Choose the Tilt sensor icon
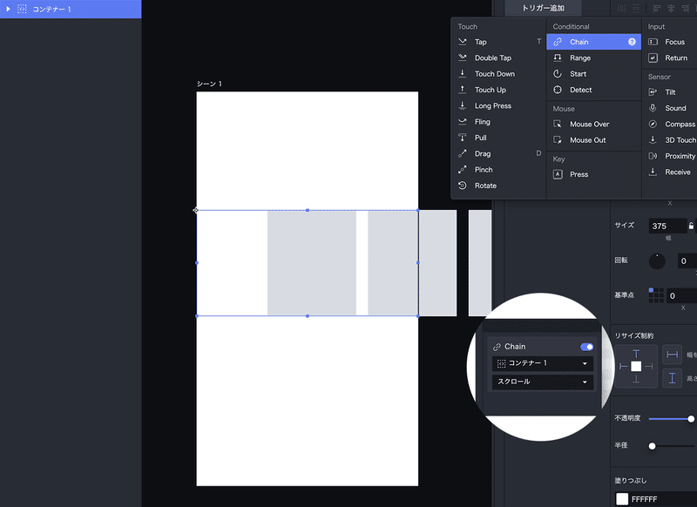The image size is (697, 507). click(x=653, y=92)
